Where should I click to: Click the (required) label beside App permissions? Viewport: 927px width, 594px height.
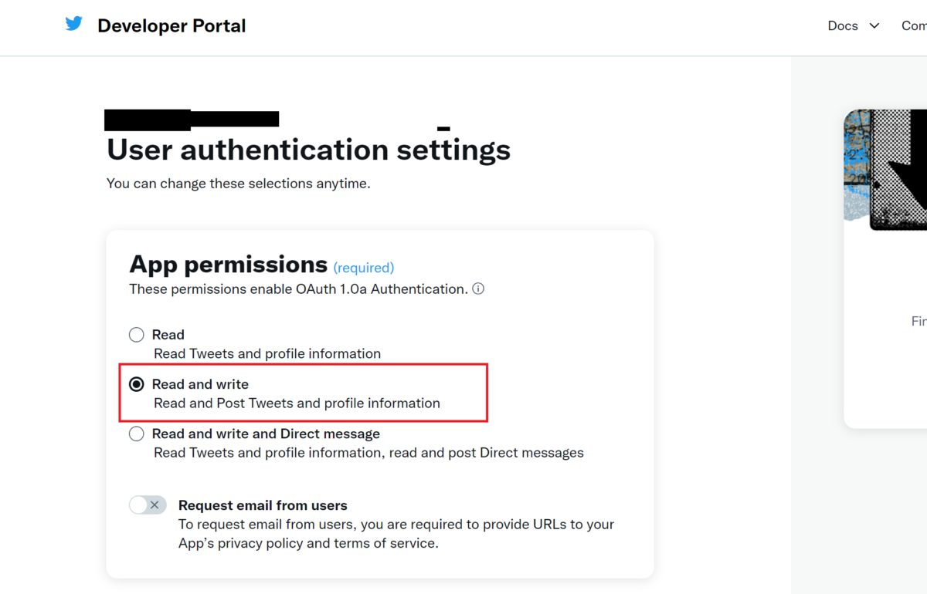(363, 268)
